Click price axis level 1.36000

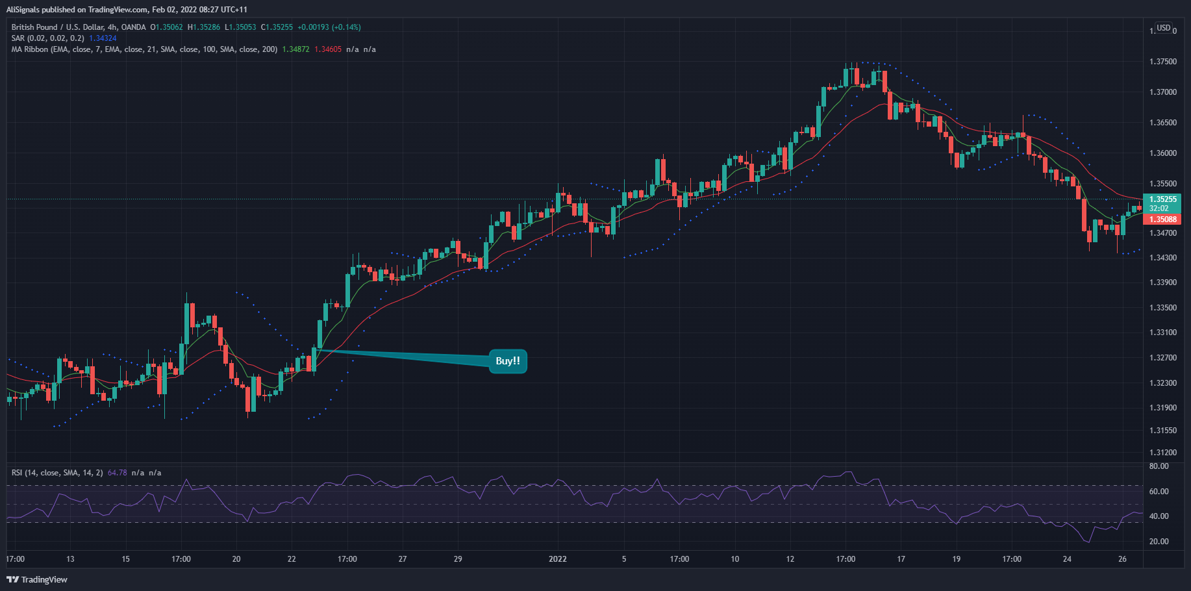pos(1162,153)
